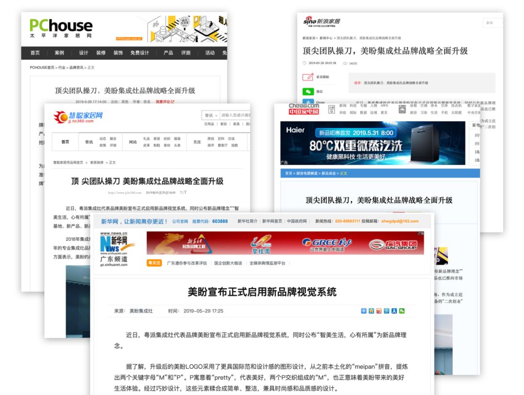Click the star favorite share icon on Xinhua page
The image size is (524, 395).
point(371,311)
